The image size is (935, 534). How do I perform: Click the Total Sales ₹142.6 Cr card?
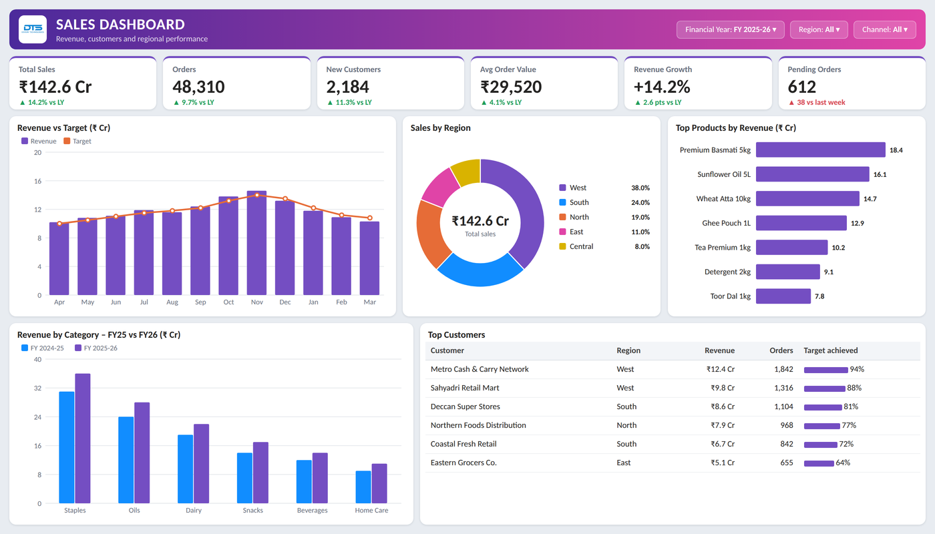83,83
